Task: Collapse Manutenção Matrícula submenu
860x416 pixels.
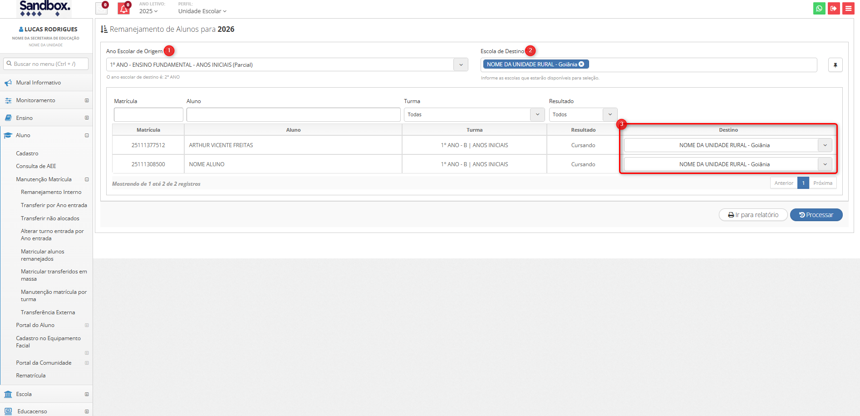Action: click(87, 179)
